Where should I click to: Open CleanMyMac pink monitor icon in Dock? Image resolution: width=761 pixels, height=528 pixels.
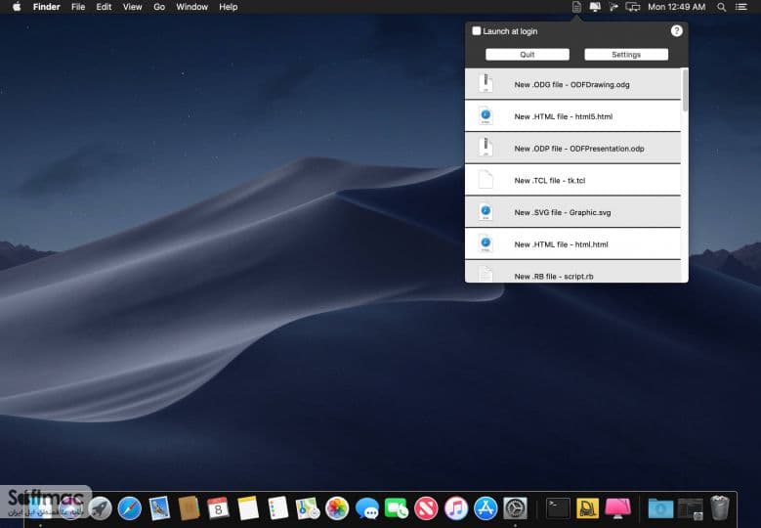point(617,508)
